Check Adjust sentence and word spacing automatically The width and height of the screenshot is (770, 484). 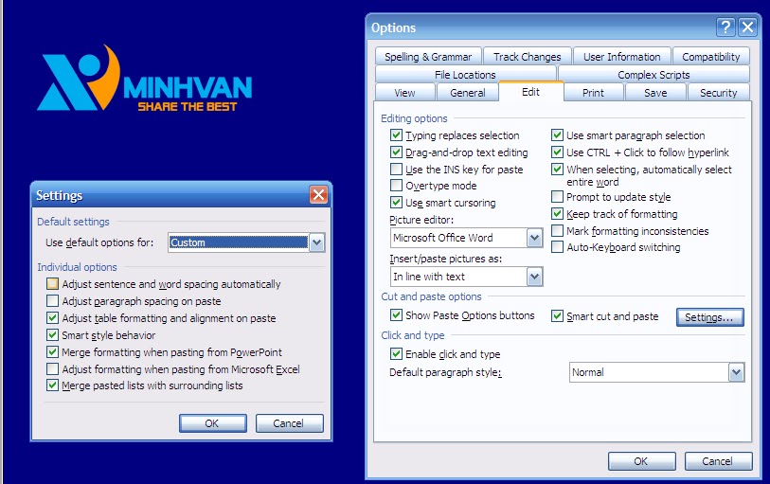(x=52, y=284)
